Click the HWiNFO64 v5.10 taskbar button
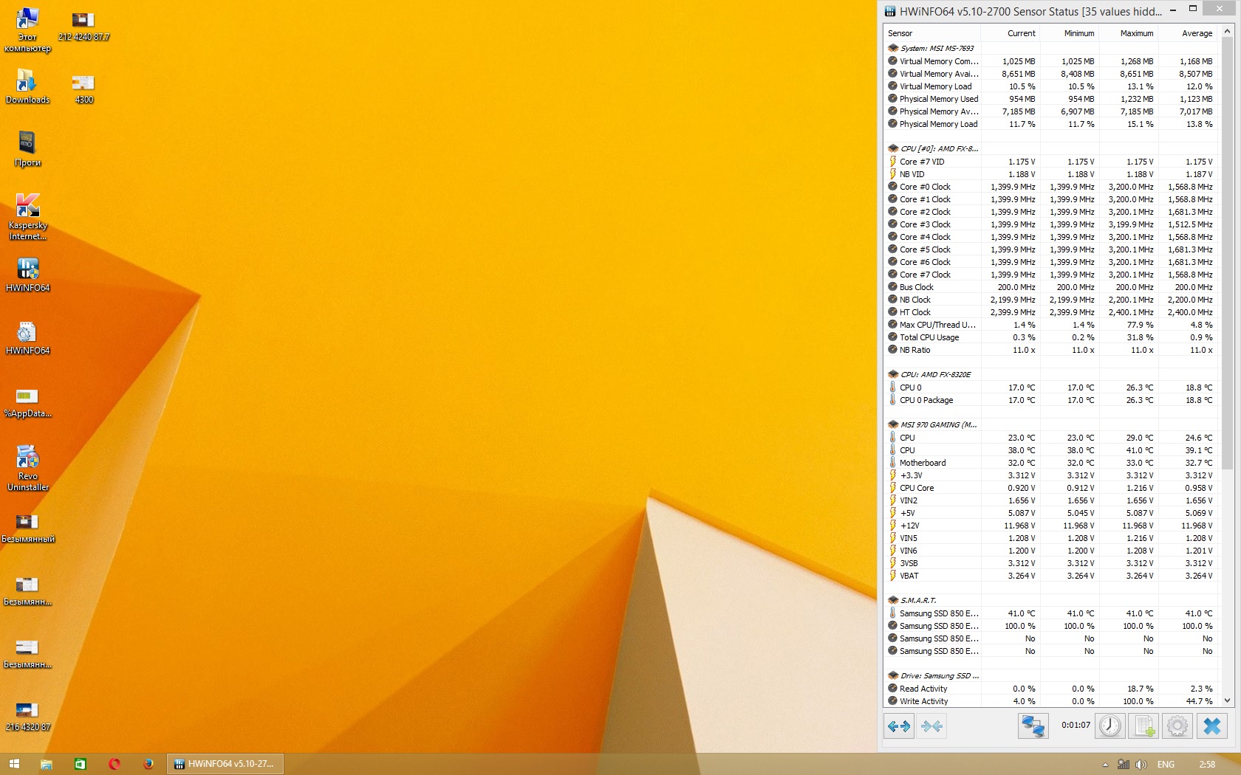This screenshot has width=1241, height=775. point(225,764)
